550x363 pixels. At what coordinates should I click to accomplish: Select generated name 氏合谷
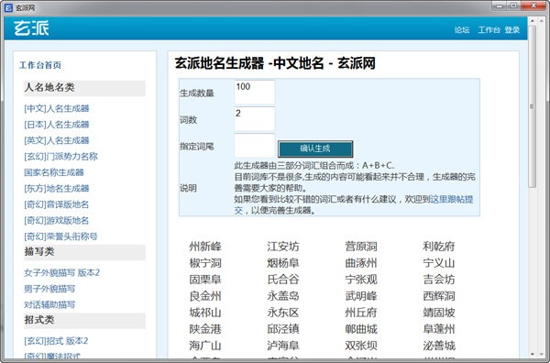[283, 280]
